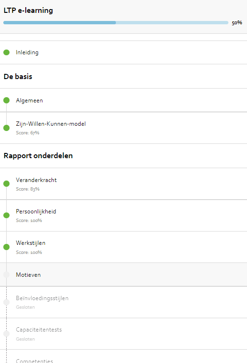Click the Werkstijlen green completion dot
The image size is (247, 363).
[x=7, y=247]
